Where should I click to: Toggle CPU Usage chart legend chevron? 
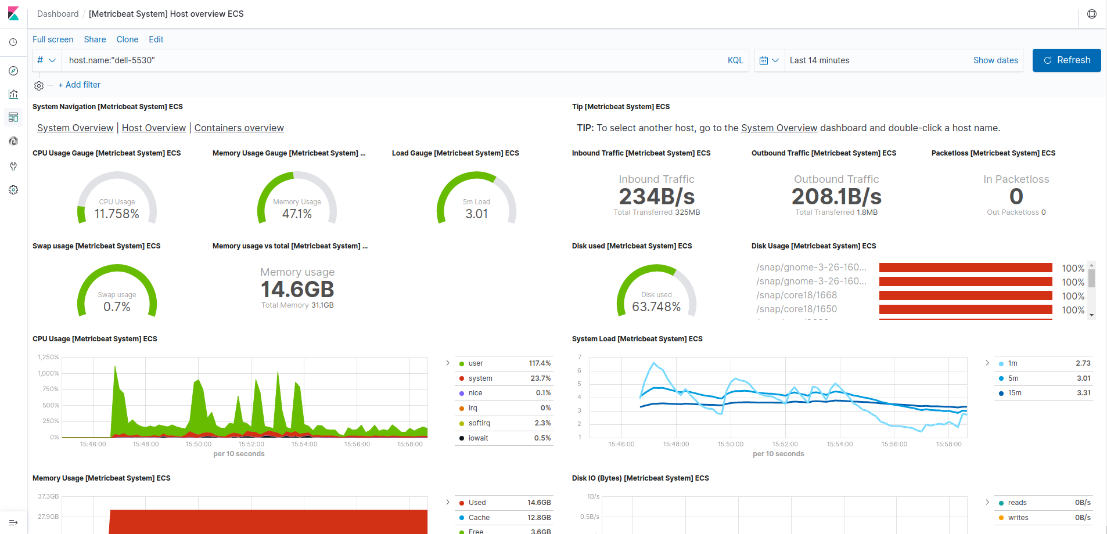[x=447, y=363]
